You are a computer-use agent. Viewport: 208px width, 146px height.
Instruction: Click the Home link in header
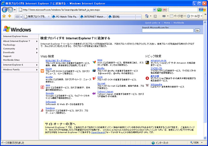[x=167, y=23]
